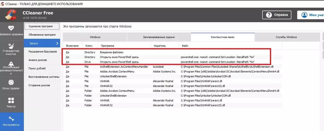324x131 pixels.
Task: Open Восстановление системы tool
Action: point(42,77)
